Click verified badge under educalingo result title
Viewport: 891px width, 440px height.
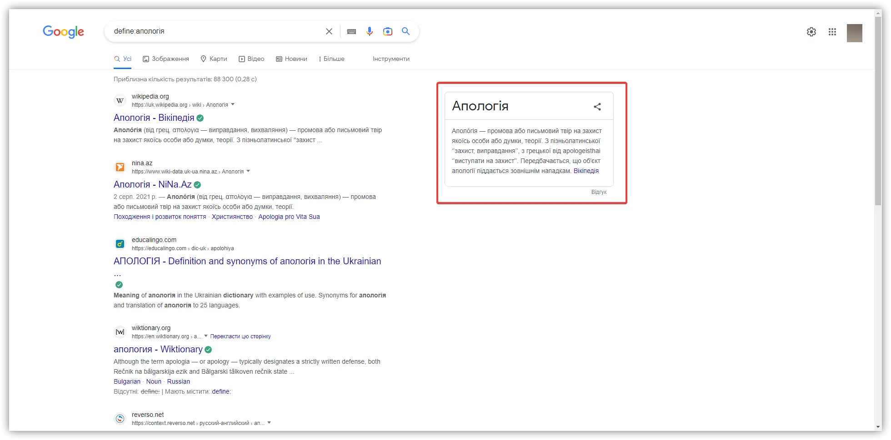tap(119, 285)
